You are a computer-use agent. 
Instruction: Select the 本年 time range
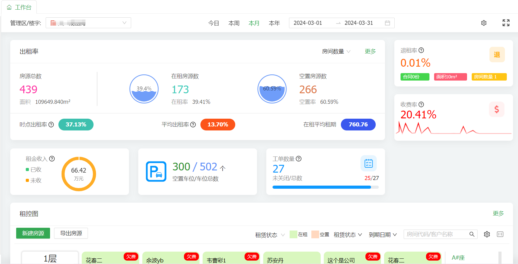click(x=274, y=23)
